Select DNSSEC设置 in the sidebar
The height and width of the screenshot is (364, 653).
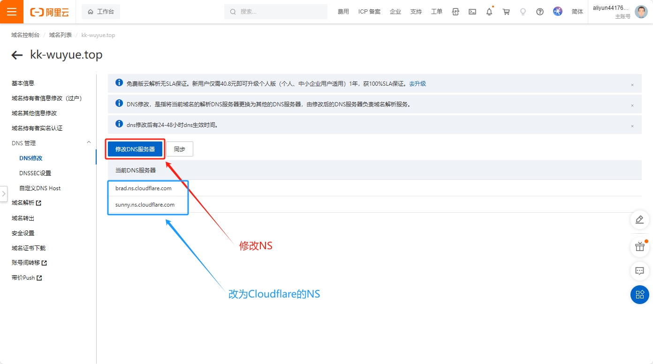coord(35,173)
